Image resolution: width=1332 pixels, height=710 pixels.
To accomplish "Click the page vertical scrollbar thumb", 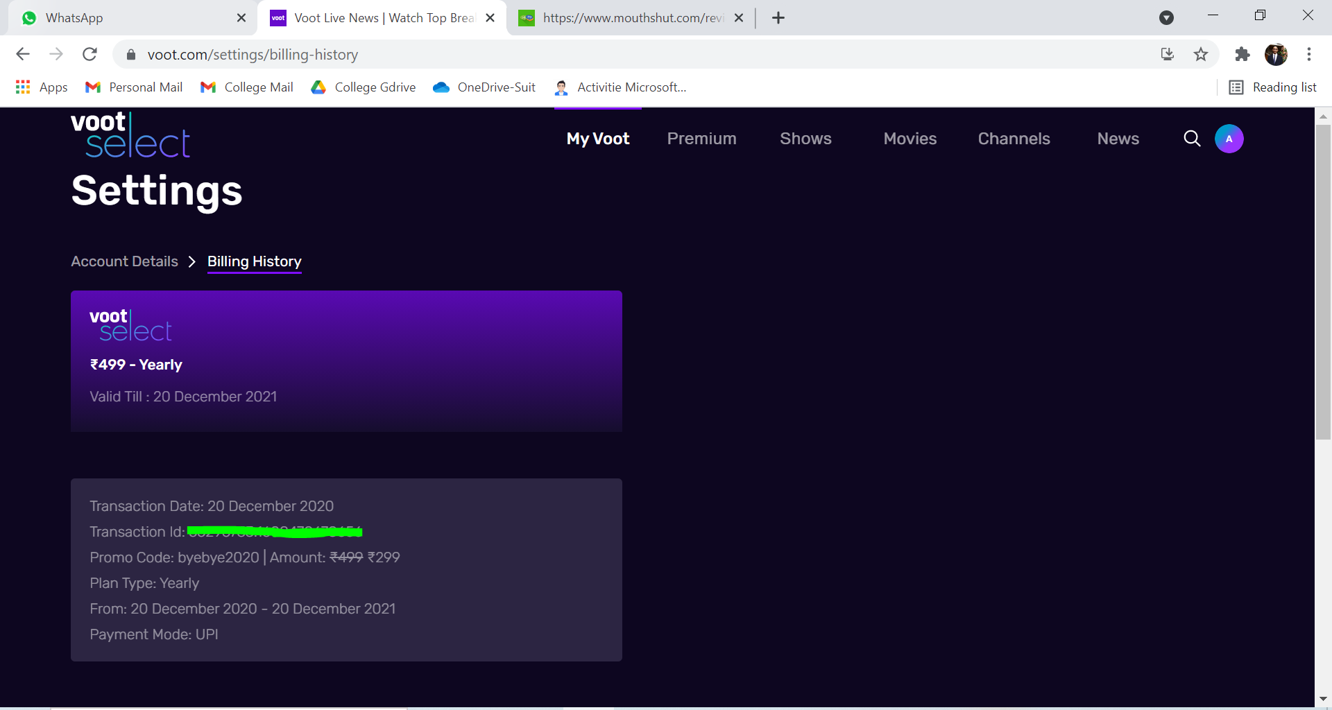I will [x=1323, y=277].
